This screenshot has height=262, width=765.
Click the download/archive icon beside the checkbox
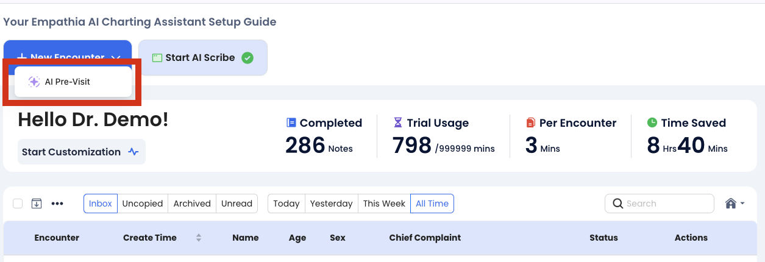pos(37,204)
